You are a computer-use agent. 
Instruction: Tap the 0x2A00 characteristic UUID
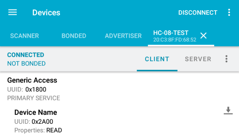42,121
